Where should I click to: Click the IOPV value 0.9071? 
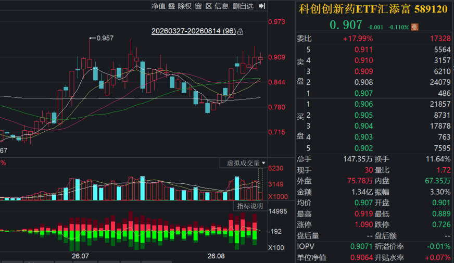coord(361,246)
